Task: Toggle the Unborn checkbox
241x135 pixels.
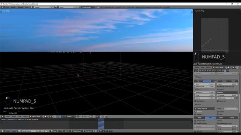Action: (218, 112)
